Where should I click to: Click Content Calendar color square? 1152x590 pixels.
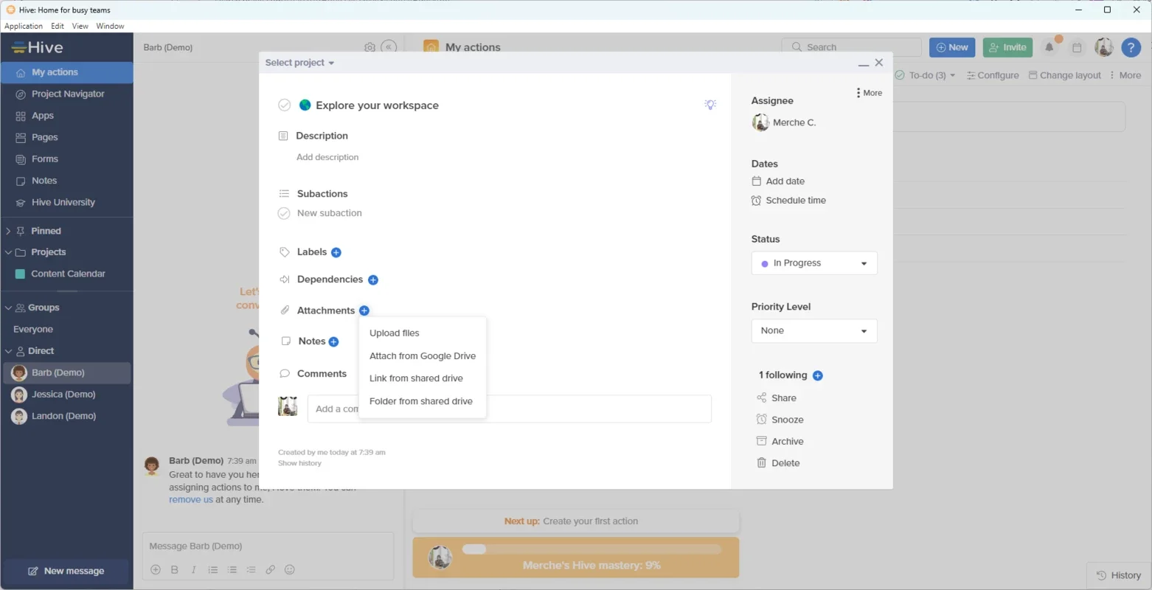pos(20,274)
